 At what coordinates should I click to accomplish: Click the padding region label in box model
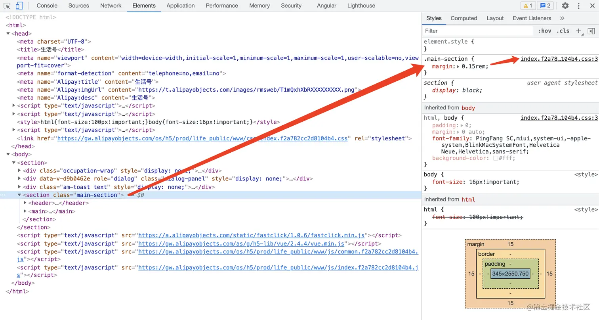(495, 264)
